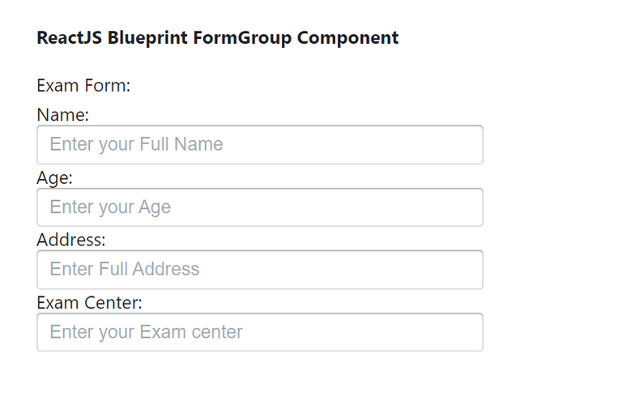This screenshot has width=622, height=409.
Task: Click the 'Enter Full Address' placeholder text
Action: coord(125,270)
